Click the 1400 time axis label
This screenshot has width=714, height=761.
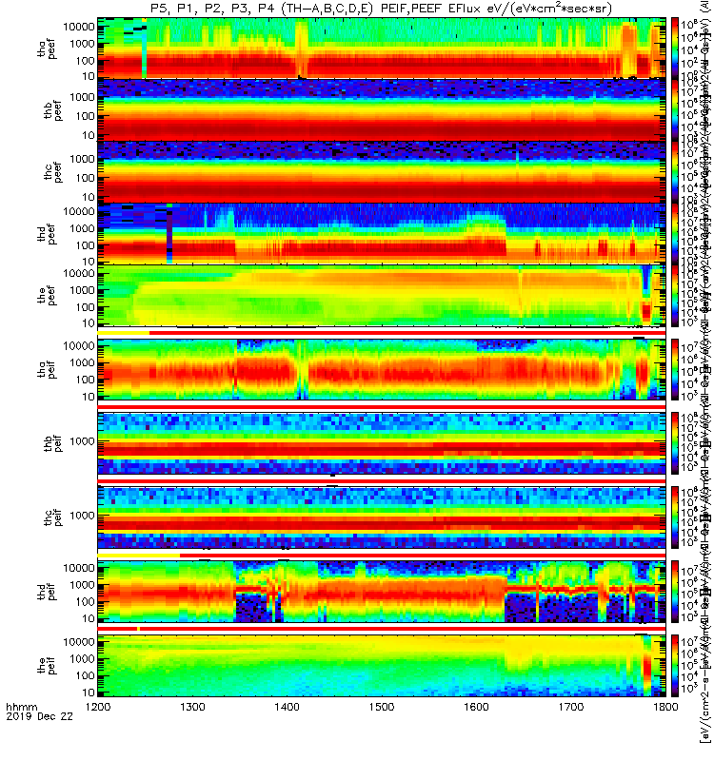click(288, 707)
